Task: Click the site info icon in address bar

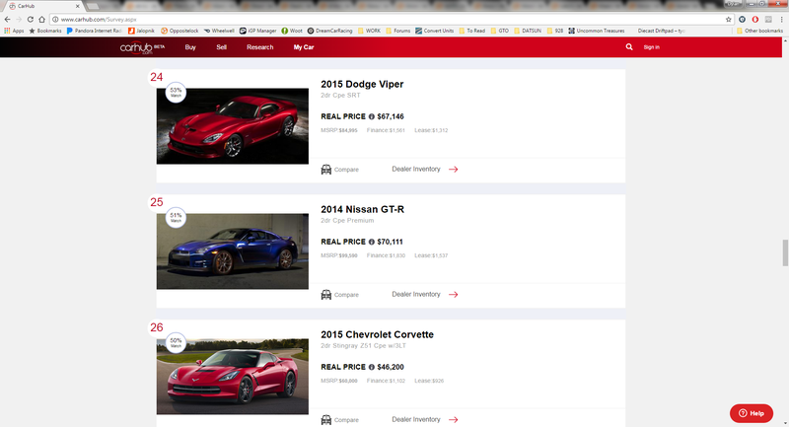Action: [x=55, y=19]
